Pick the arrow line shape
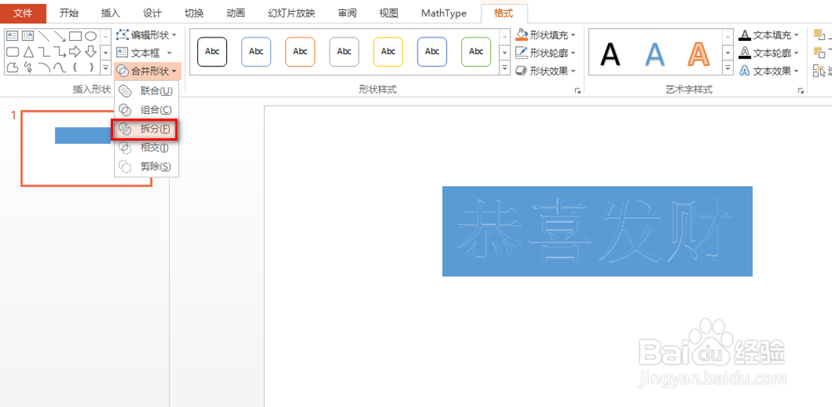Screen dimensions: 832x407 [59, 36]
